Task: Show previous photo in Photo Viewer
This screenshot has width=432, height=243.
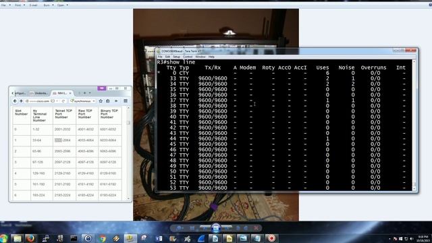Action: pos(205,228)
